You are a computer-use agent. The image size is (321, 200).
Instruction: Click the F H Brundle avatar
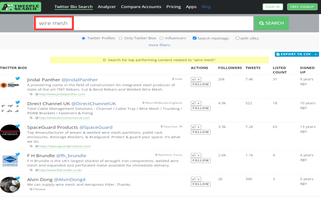[10, 161]
